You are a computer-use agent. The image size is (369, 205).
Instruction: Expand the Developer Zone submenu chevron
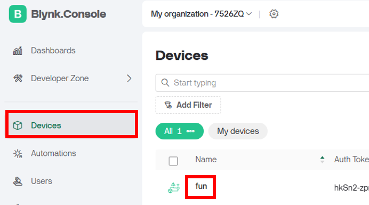point(129,78)
